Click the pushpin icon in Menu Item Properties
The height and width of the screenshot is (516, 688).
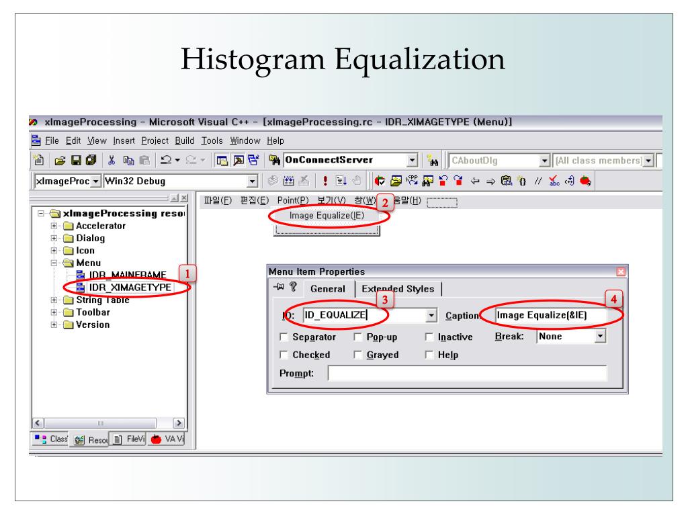pyautogui.click(x=279, y=287)
